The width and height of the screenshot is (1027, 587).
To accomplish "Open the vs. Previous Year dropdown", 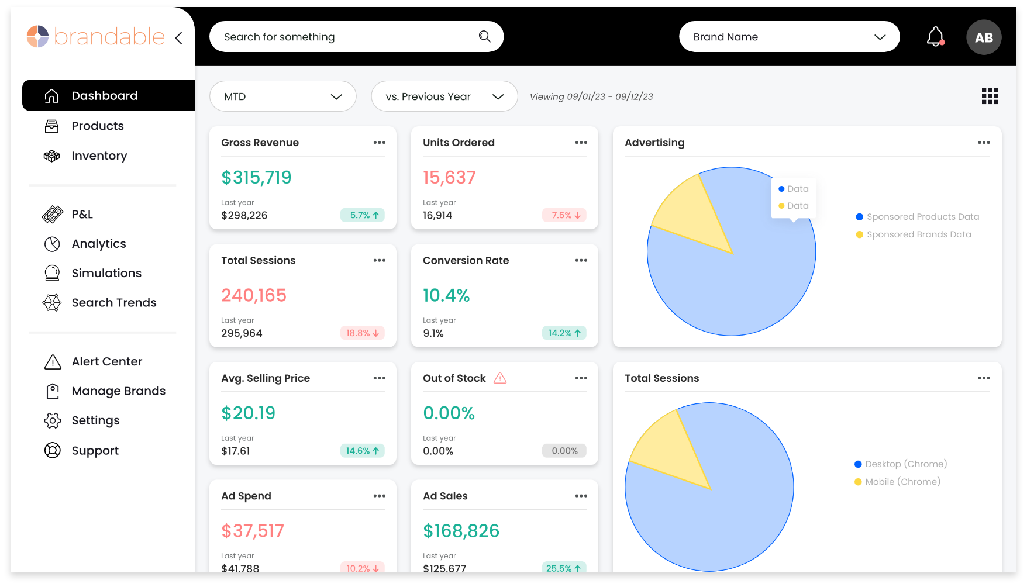I will pyautogui.click(x=444, y=96).
